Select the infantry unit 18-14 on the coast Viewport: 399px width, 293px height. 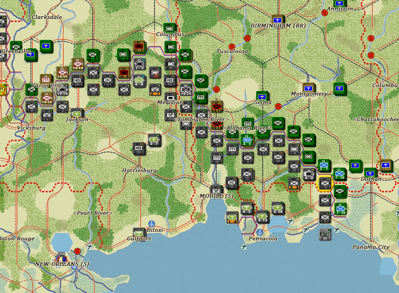[x=325, y=218]
